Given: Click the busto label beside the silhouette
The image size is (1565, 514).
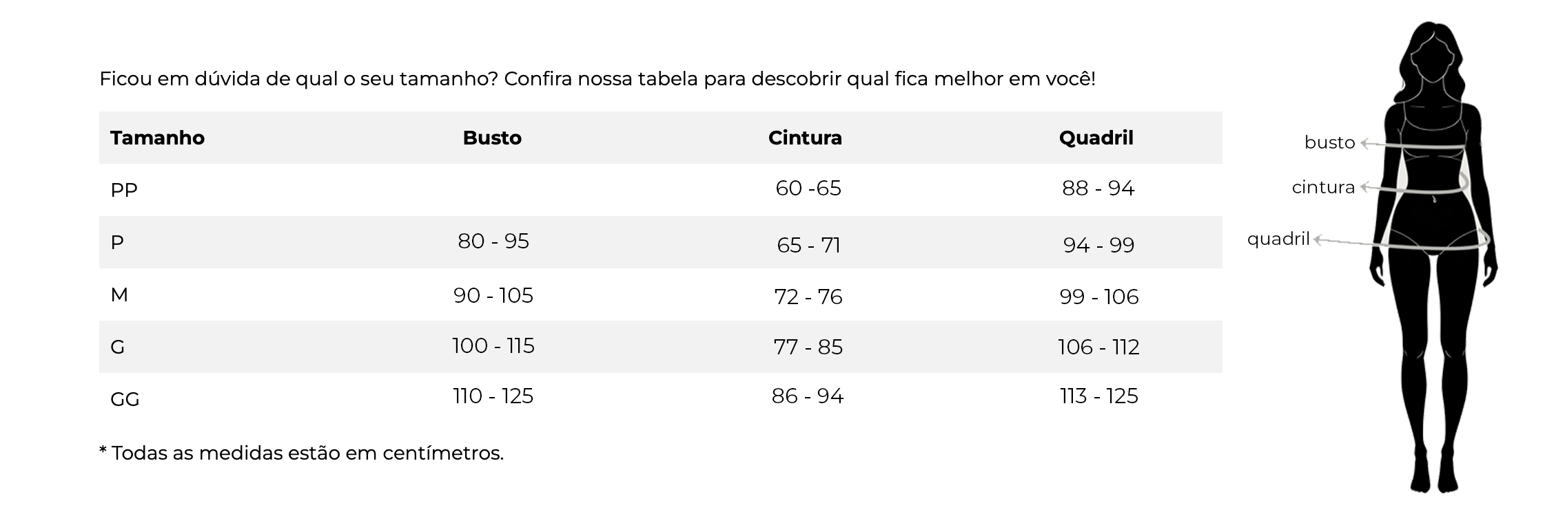Looking at the screenshot, I should pyautogui.click(x=1329, y=142).
